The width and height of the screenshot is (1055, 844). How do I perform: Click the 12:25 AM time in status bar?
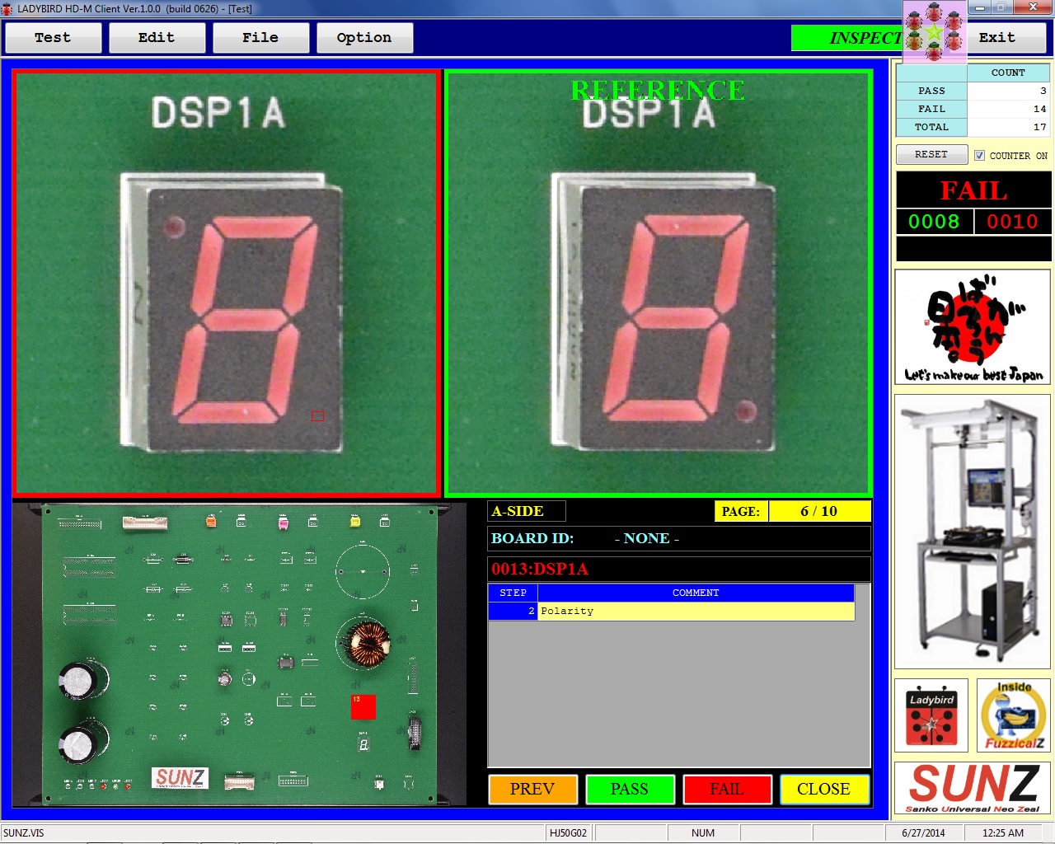(x=1003, y=832)
